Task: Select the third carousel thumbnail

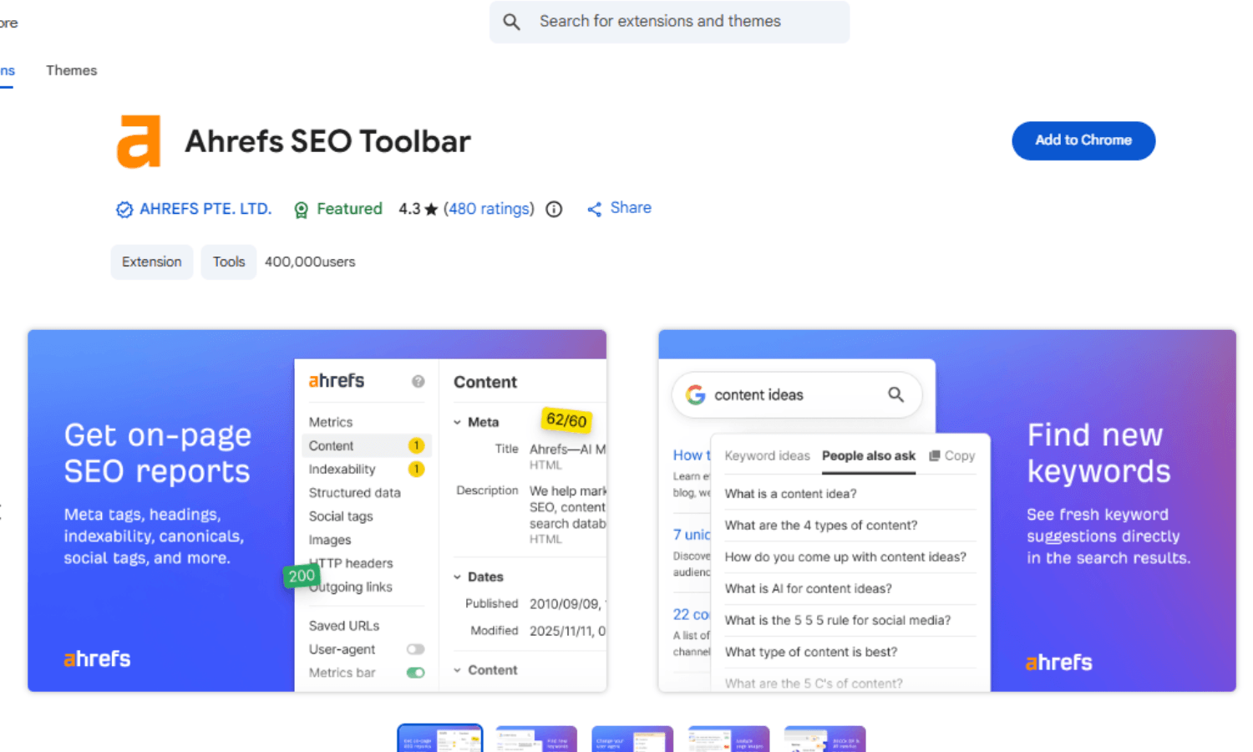Action: [x=632, y=739]
